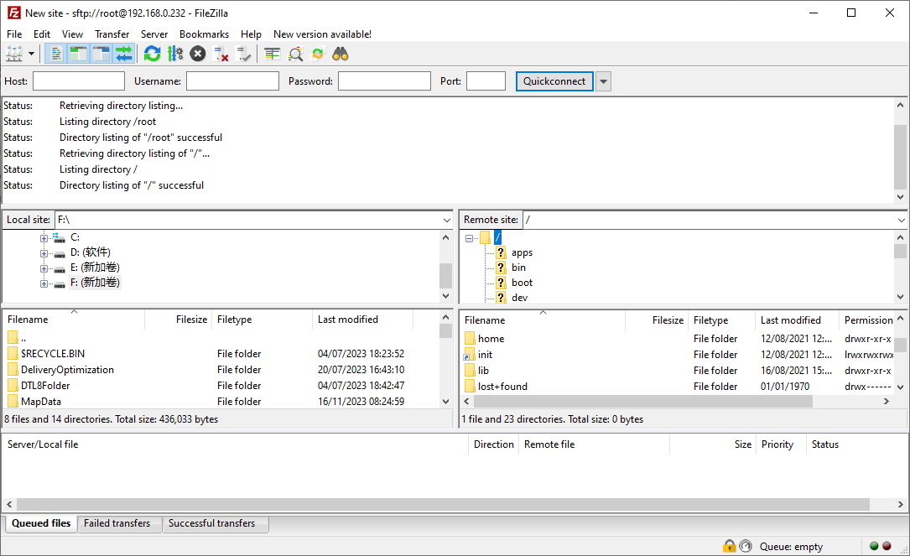Click into the Port field

pyautogui.click(x=486, y=81)
